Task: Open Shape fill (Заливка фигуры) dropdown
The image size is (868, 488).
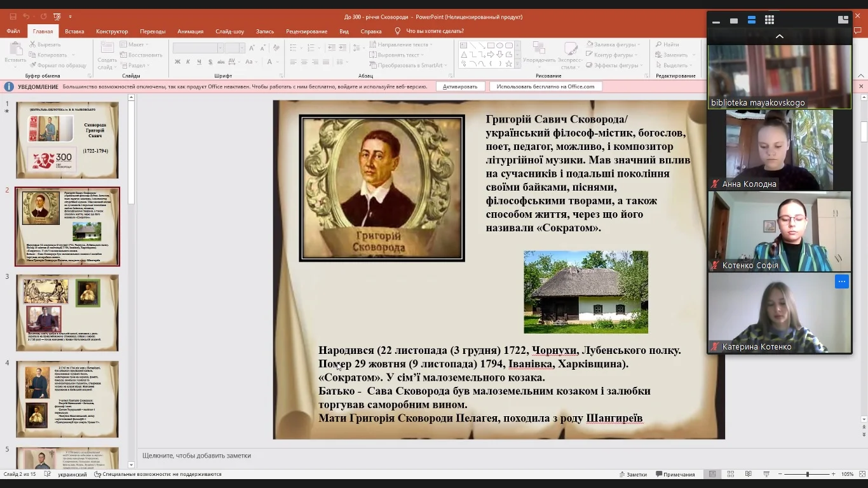Action: pyautogui.click(x=614, y=44)
